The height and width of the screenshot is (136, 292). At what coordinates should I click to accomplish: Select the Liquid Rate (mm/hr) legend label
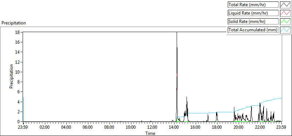point(253,13)
